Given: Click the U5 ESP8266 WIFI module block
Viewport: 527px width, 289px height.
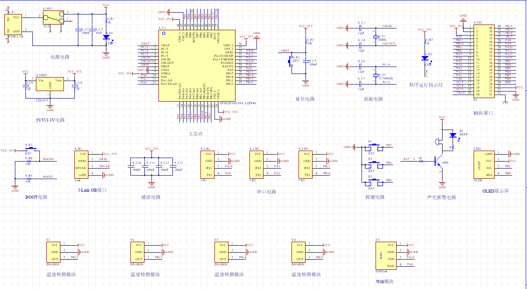Looking at the screenshot, I should click(385, 255).
